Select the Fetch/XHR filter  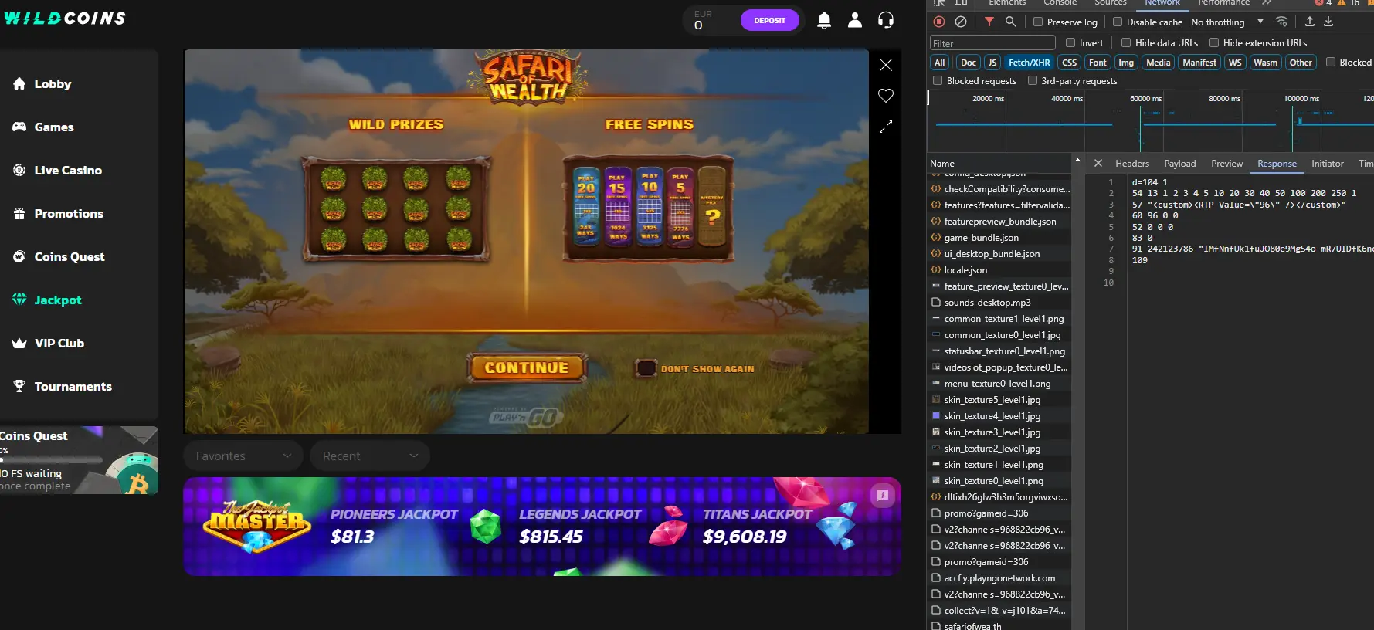click(1029, 63)
